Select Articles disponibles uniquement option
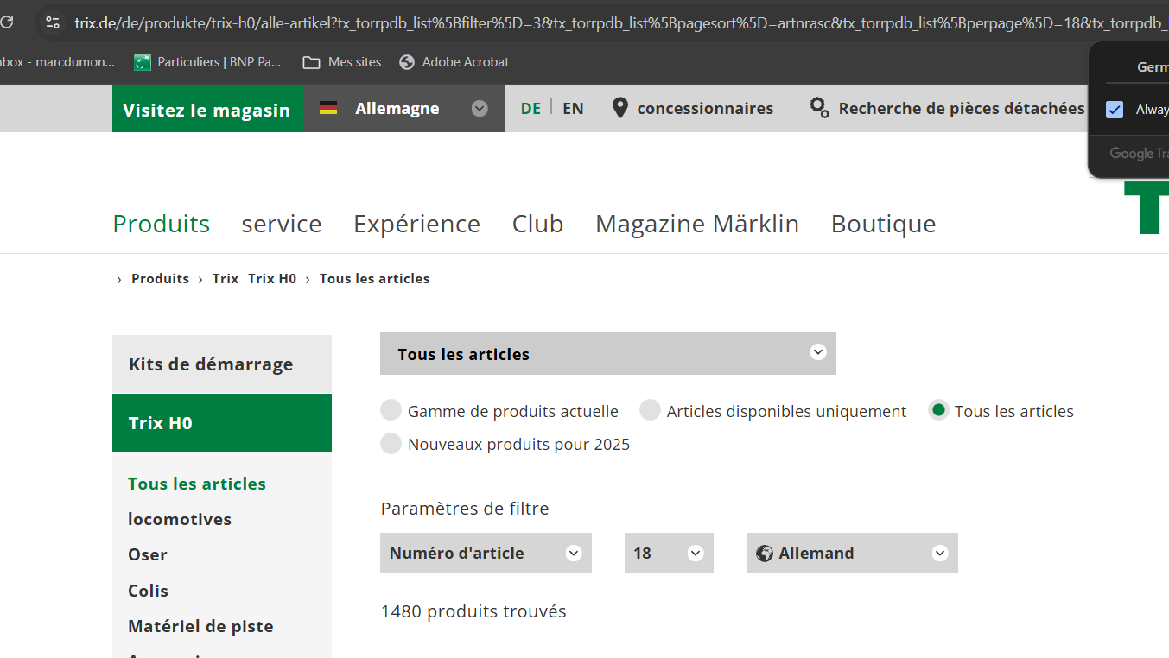 tap(650, 411)
